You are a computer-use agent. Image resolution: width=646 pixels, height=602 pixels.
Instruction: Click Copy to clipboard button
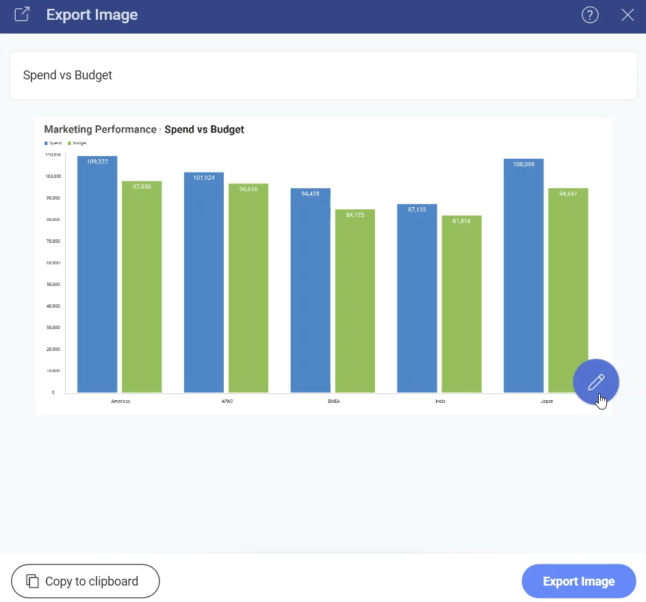[86, 581]
